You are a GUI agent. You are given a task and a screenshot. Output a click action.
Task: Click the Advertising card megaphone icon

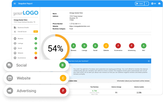coord(10,91)
